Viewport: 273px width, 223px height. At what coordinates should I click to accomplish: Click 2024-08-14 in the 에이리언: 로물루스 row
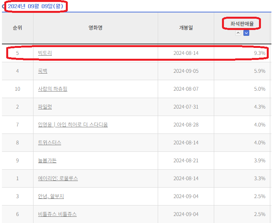coord(186,178)
